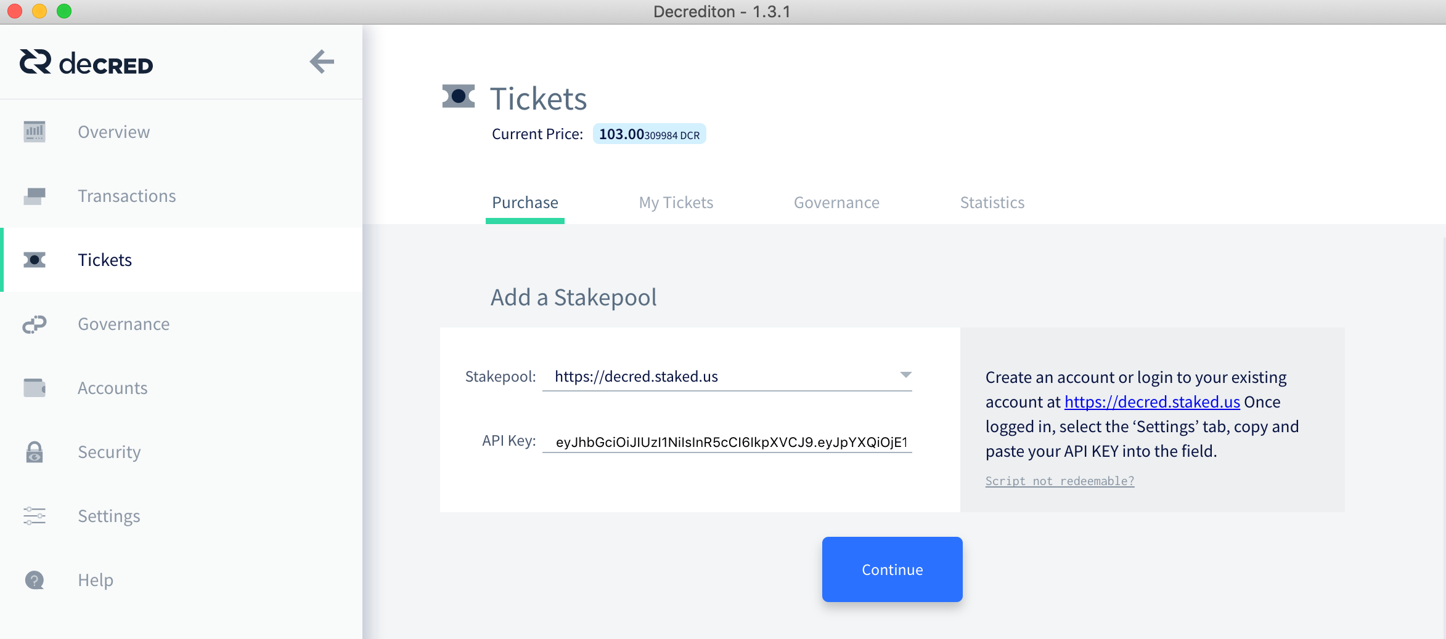Click the 'Script not redeemable?' link
Image resolution: width=1446 pixels, height=639 pixels.
pyautogui.click(x=1060, y=481)
